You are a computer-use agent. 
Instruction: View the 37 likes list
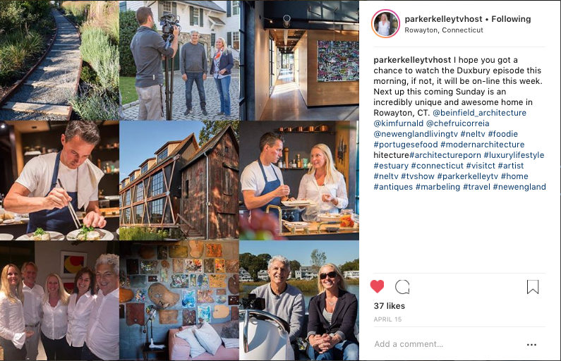(390, 306)
